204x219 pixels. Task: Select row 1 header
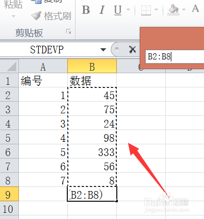coord(9,80)
